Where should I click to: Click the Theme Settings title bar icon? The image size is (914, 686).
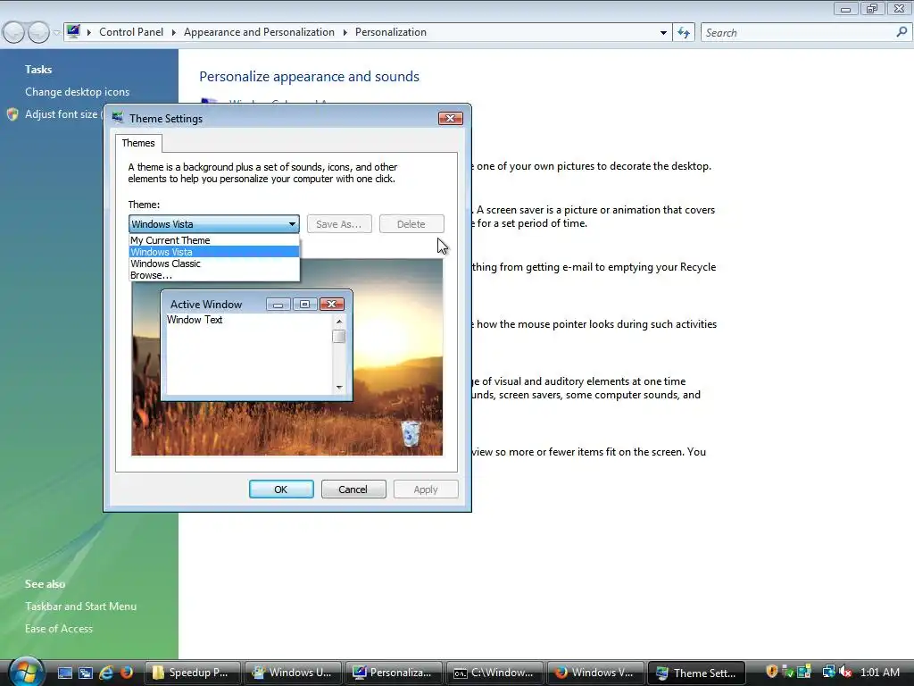tap(118, 117)
